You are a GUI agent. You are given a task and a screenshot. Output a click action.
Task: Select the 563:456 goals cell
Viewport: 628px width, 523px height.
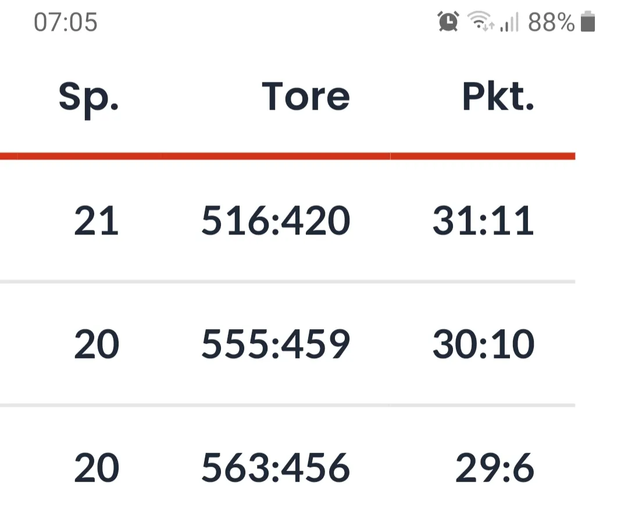pos(276,467)
